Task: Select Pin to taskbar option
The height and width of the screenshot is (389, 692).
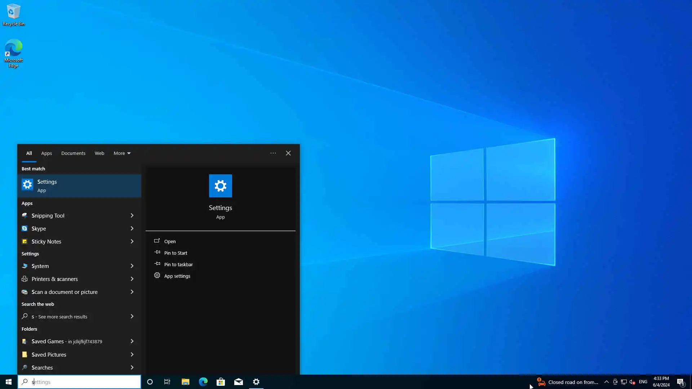Action: (178, 264)
